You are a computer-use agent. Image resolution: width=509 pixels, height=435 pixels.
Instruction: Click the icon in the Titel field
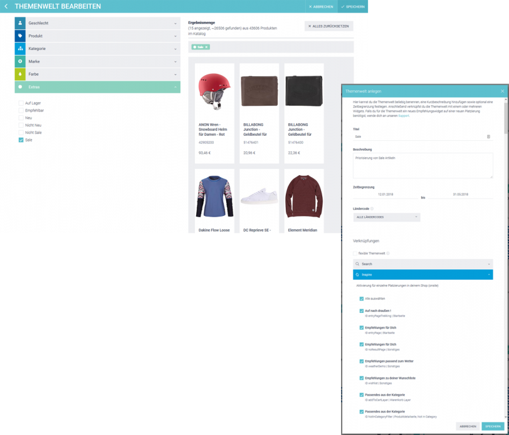[488, 136]
